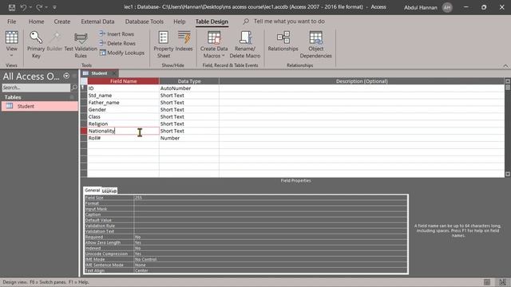Image resolution: width=511 pixels, height=287 pixels.
Task: Switch to External Data ribbon tab
Action: tap(97, 22)
